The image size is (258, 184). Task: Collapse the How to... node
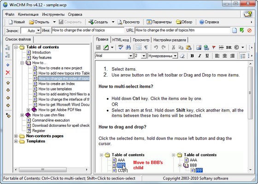tap(22, 63)
